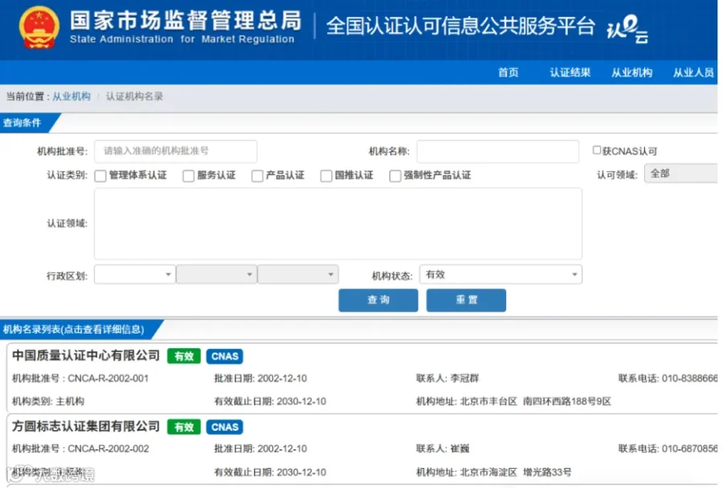
Task: Open the 机构状态 dropdown showing 有效
Action: pos(500,274)
